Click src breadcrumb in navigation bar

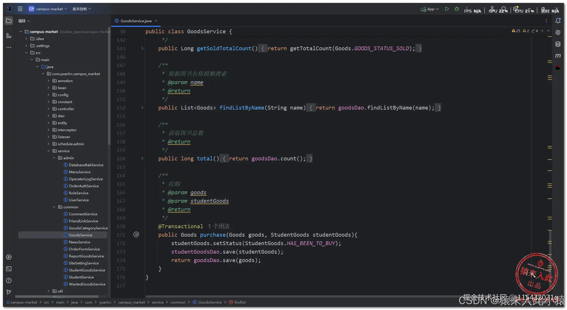pyautogui.click(x=46, y=302)
